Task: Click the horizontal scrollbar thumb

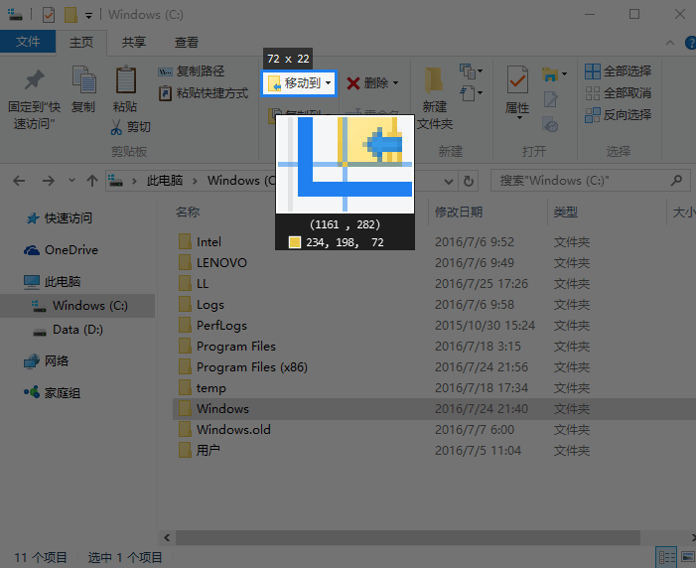Action: [407, 538]
